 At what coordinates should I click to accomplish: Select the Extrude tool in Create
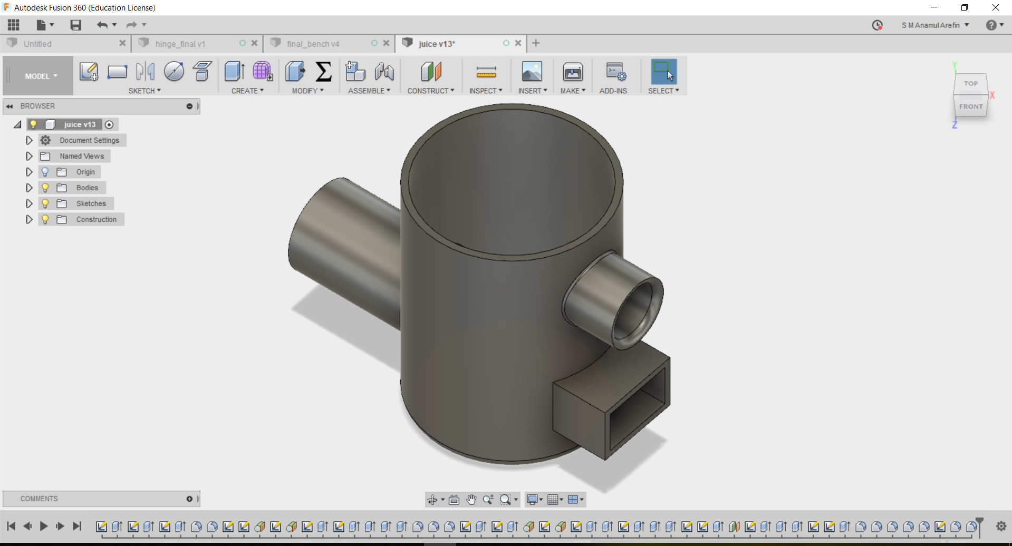(x=234, y=72)
